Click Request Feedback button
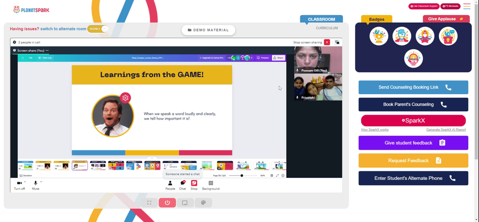The image size is (479, 222). tap(413, 160)
